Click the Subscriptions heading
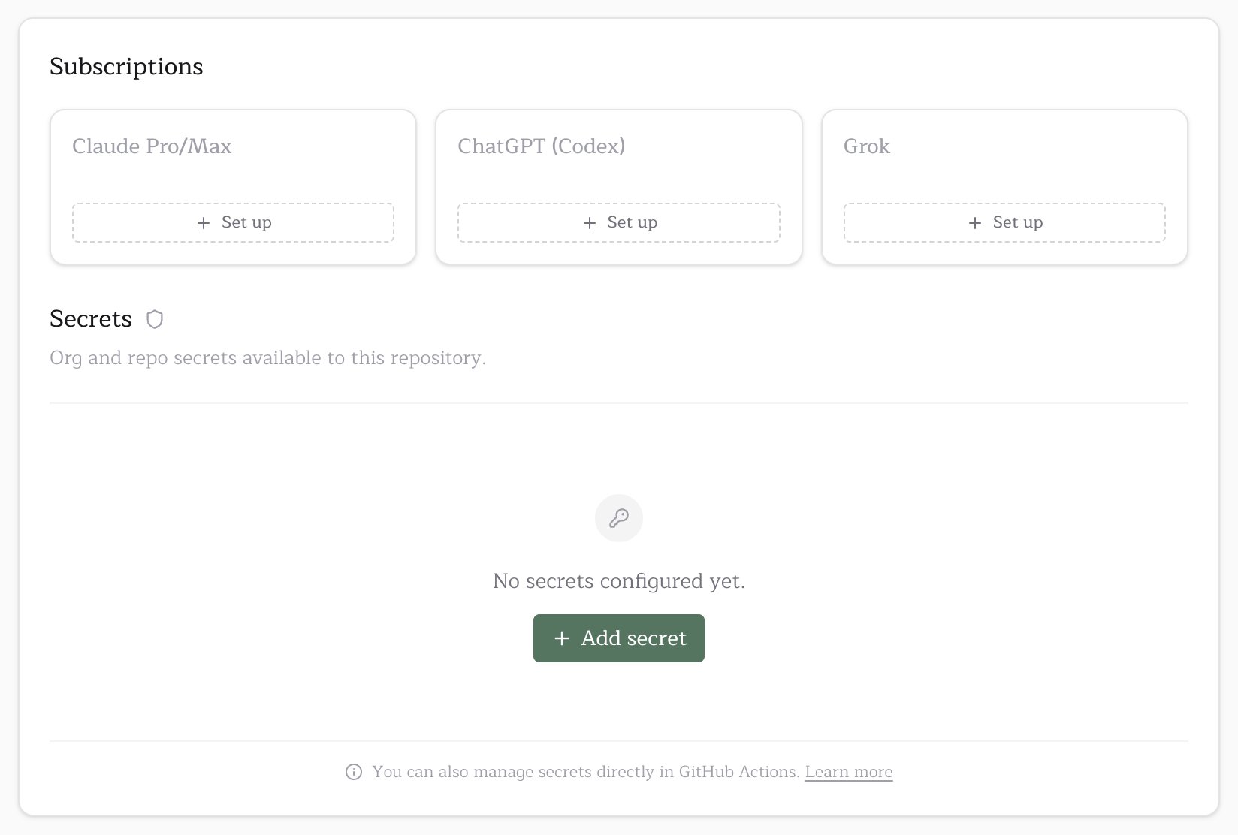The image size is (1238, 835). click(126, 66)
